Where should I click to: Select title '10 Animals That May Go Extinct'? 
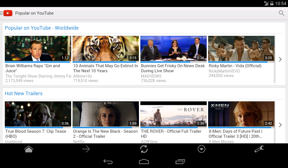click(x=105, y=68)
